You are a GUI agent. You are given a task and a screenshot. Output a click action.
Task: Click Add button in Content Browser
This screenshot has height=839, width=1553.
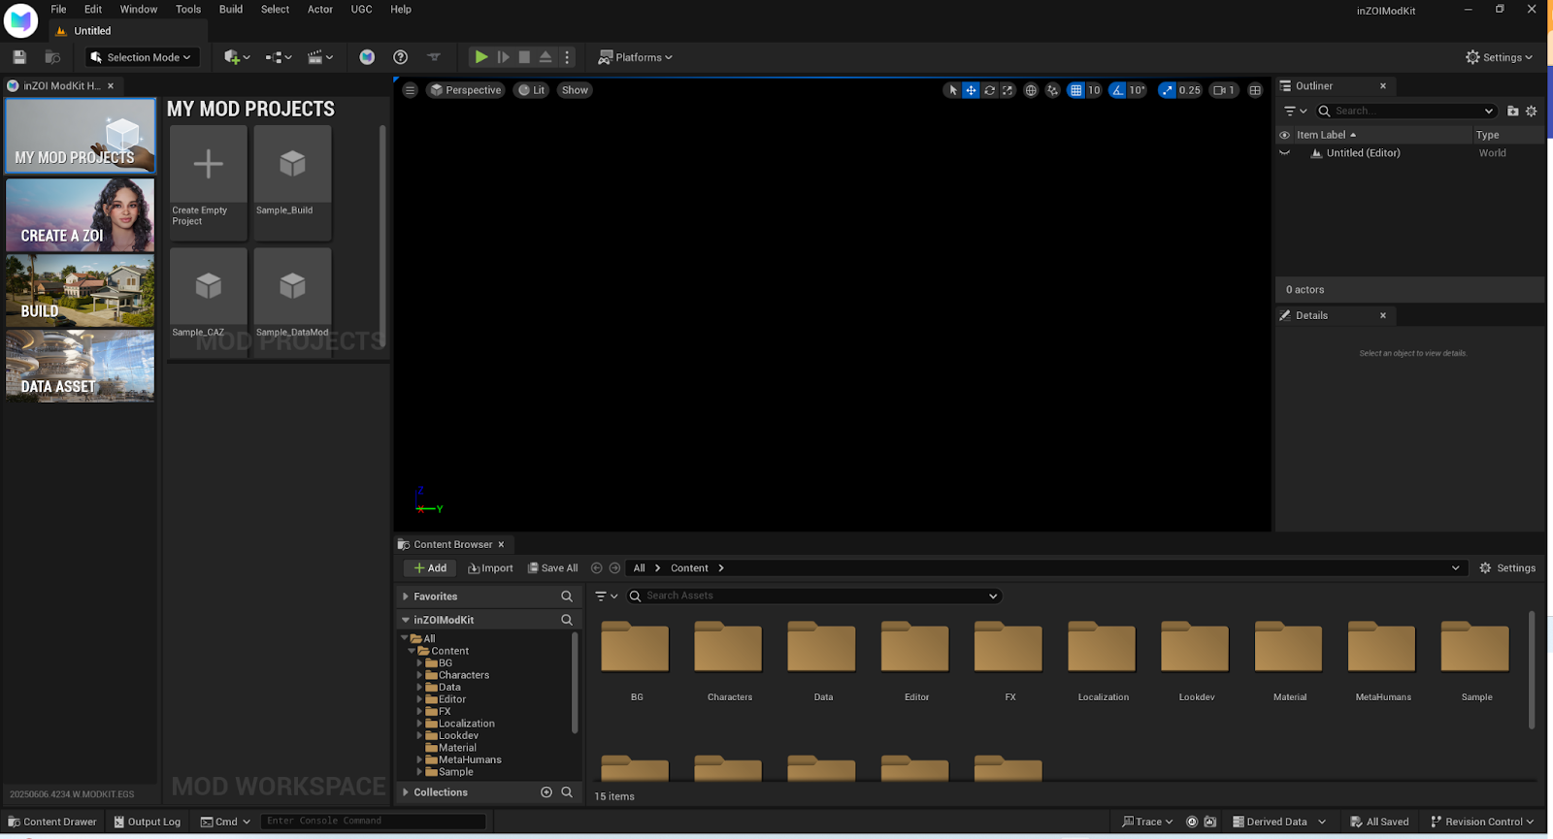tap(430, 568)
